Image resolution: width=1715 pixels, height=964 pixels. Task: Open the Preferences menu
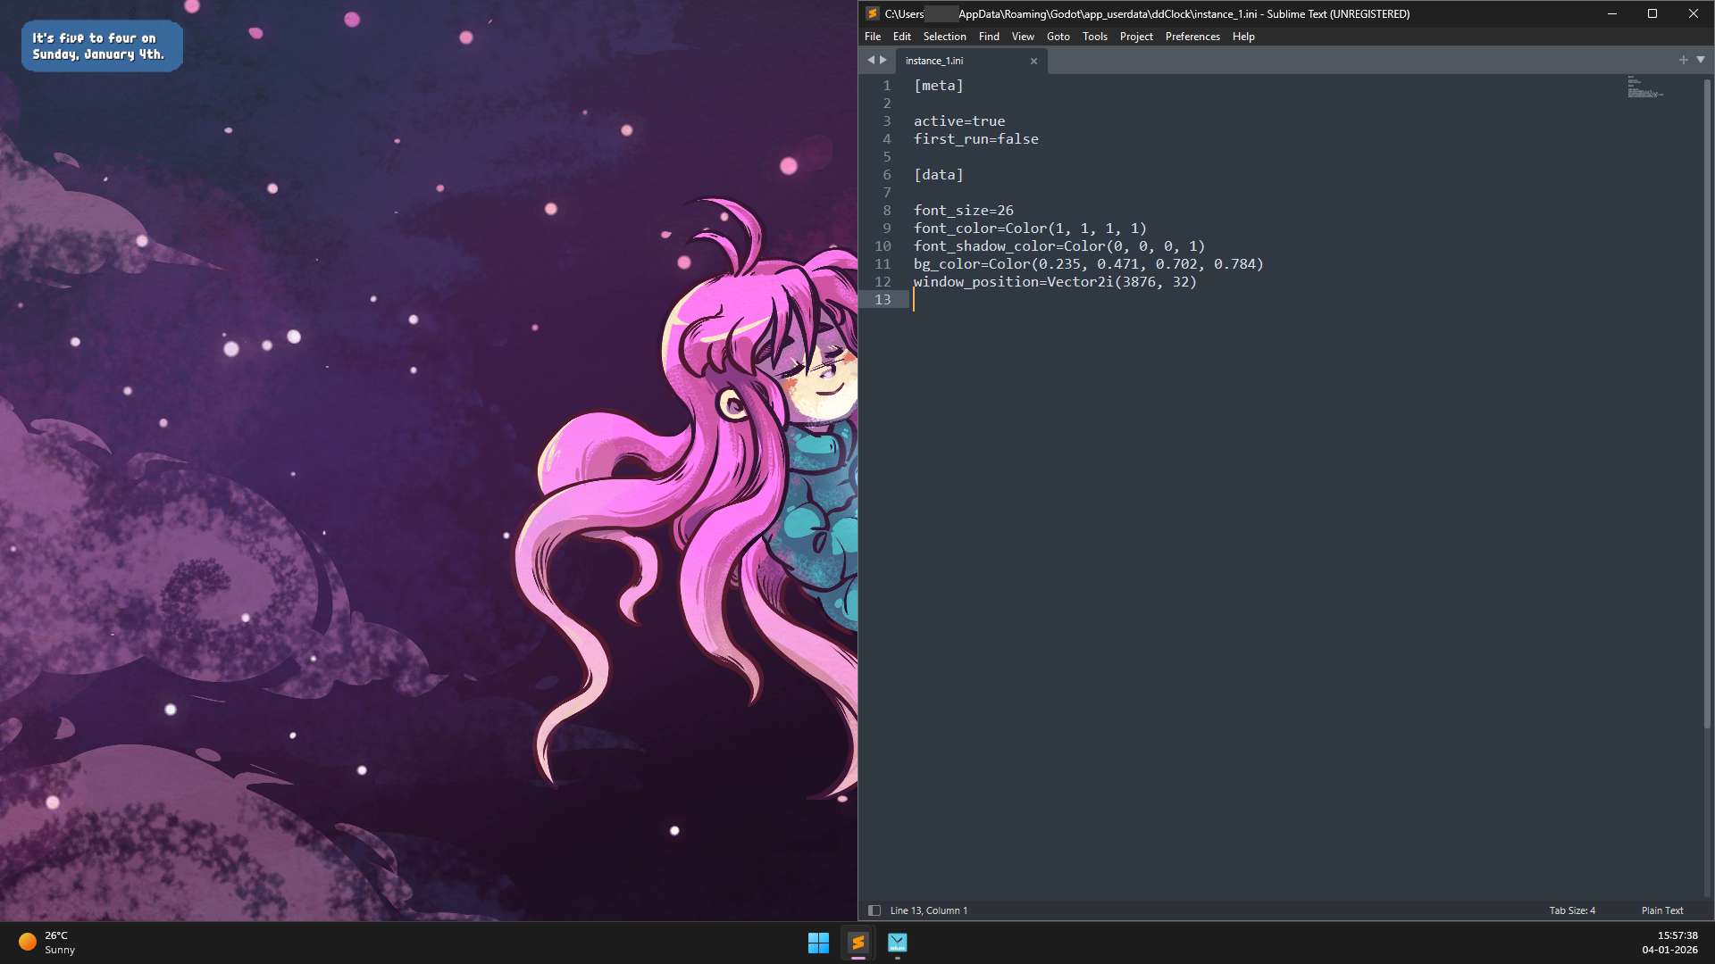click(1192, 37)
